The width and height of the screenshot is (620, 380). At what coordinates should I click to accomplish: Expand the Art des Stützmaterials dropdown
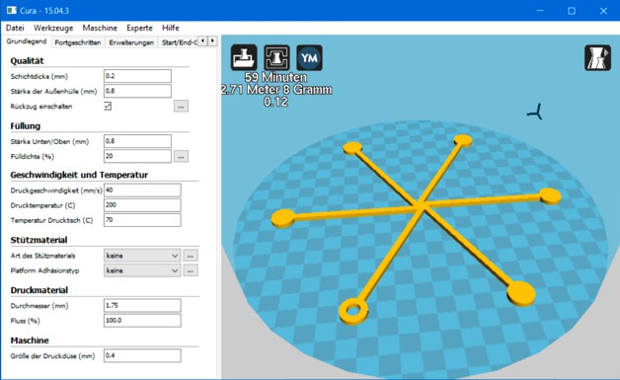coord(142,256)
